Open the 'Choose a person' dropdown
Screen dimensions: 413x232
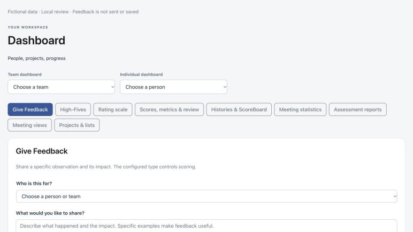[x=173, y=87]
